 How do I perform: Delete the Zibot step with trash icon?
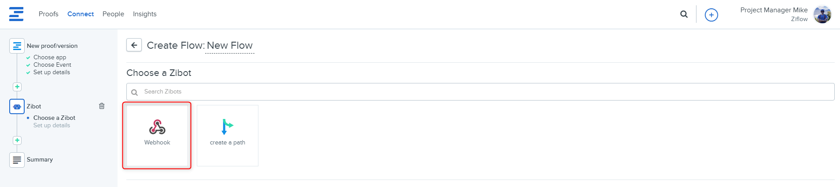click(102, 106)
